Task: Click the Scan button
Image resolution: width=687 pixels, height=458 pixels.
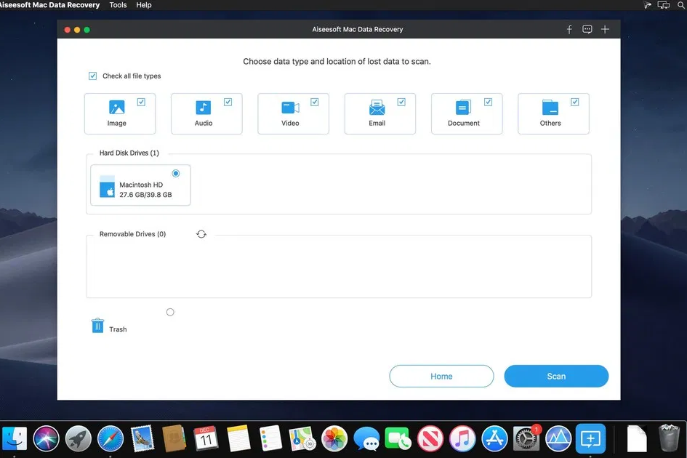Action: pos(555,376)
